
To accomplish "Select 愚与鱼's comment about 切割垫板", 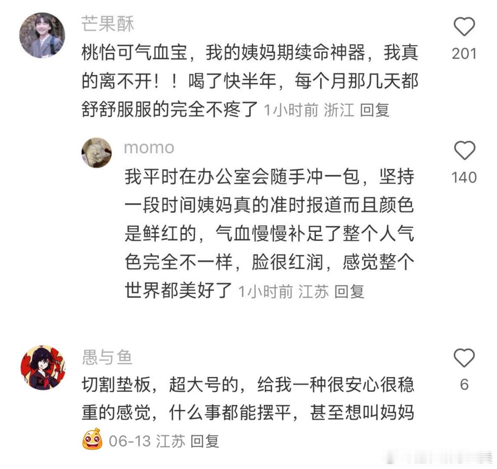I will [248, 399].
